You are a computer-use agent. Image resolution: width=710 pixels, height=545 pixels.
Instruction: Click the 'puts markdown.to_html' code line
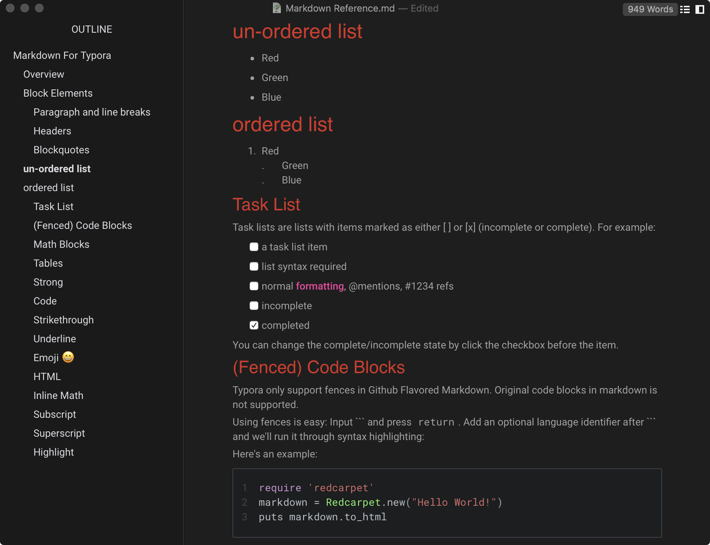click(323, 517)
